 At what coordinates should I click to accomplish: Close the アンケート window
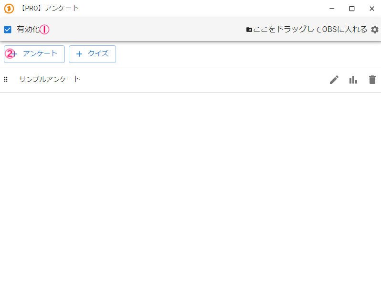pyautogui.click(x=371, y=9)
